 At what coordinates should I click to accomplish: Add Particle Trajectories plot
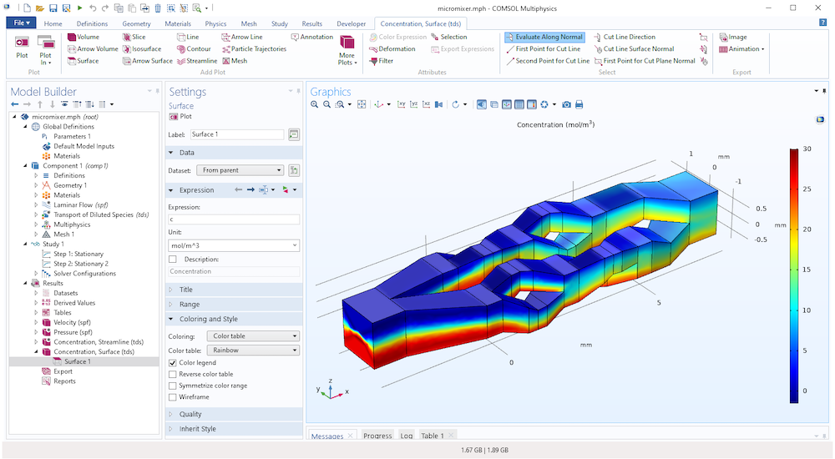pyautogui.click(x=254, y=48)
